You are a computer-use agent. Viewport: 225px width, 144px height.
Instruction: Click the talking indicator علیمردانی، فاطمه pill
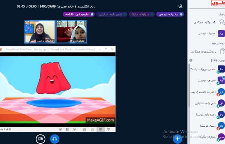click(x=79, y=14)
